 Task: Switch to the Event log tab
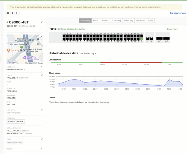point(128,20)
